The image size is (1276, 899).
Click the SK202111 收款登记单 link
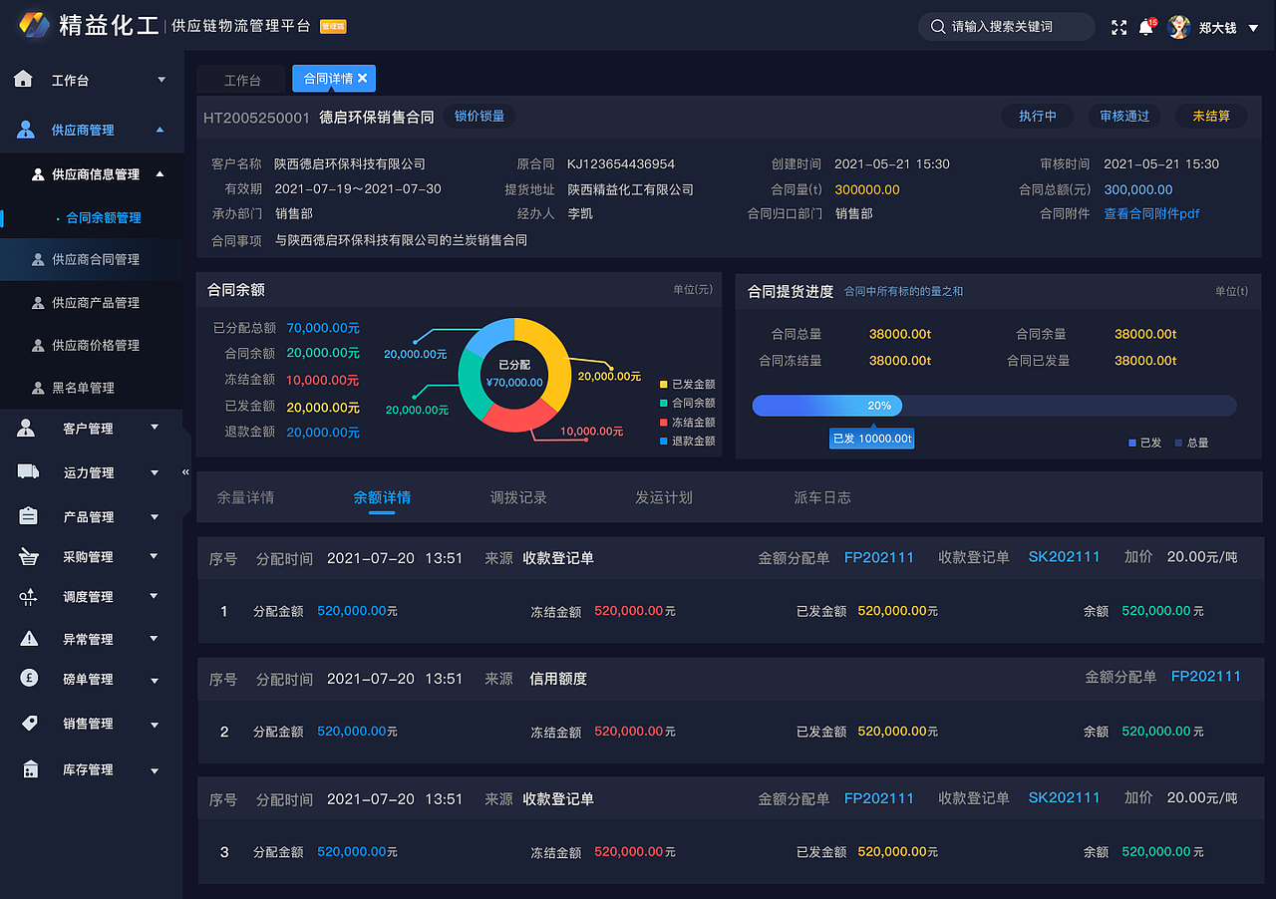click(1064, 557)
